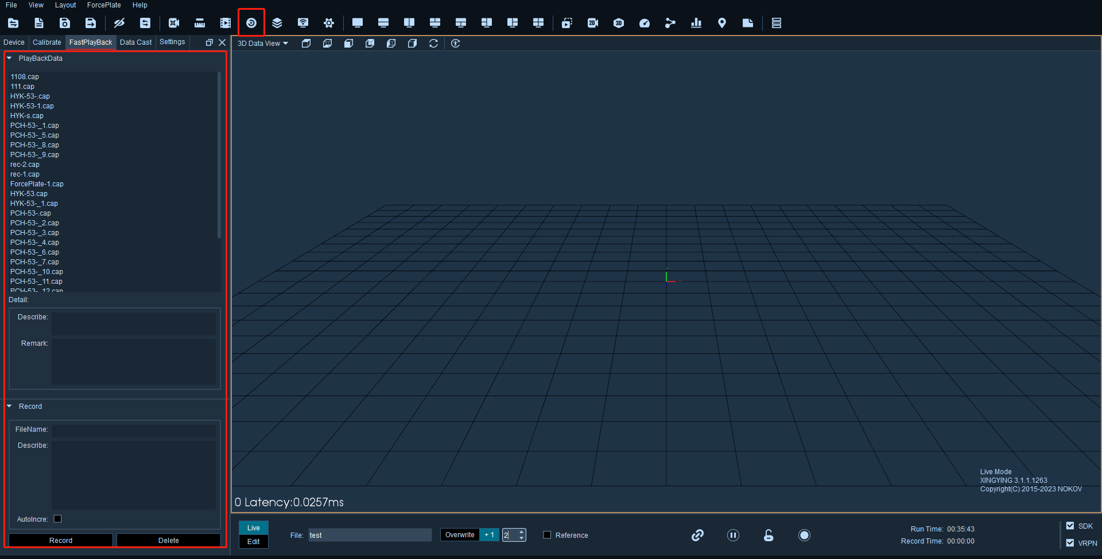Toggle the Reference checkbox

(x=547, y=535)
